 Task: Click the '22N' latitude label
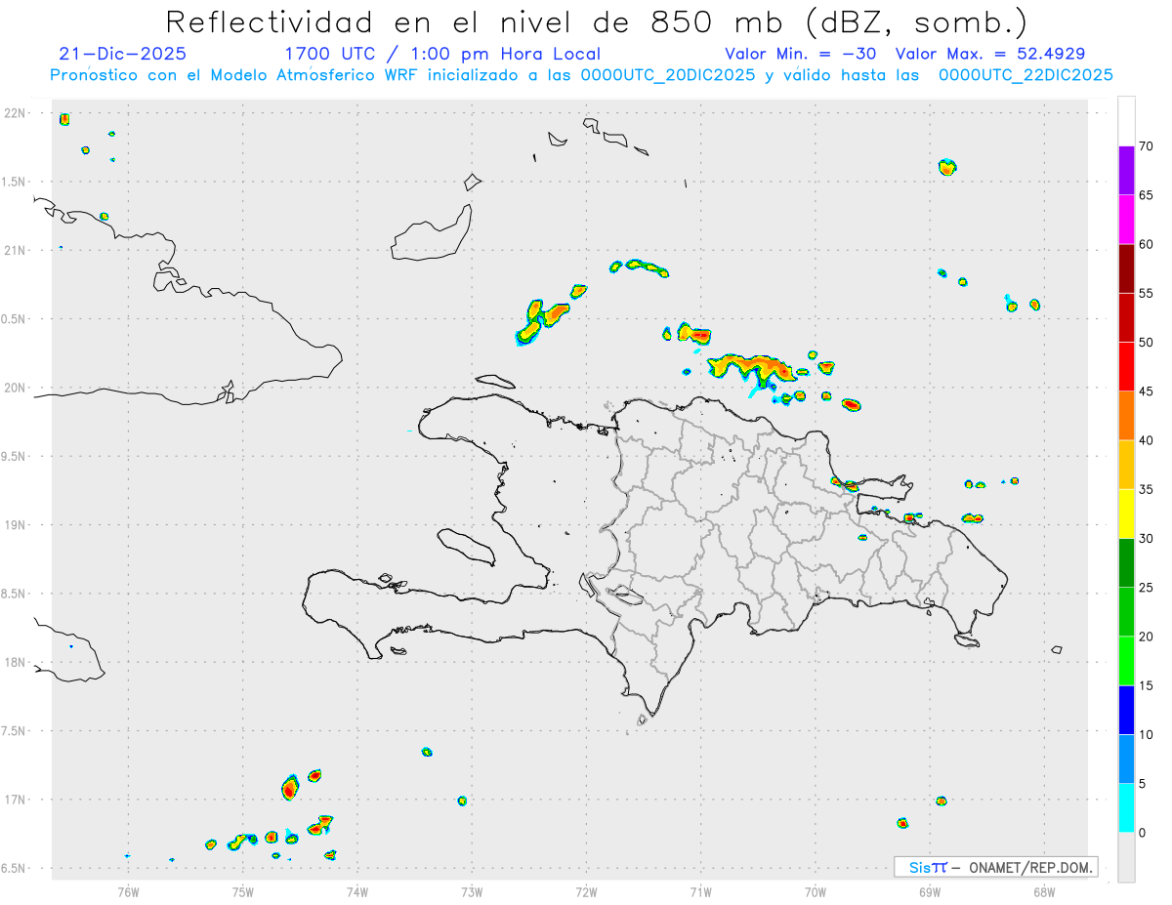tap(17, 113)
